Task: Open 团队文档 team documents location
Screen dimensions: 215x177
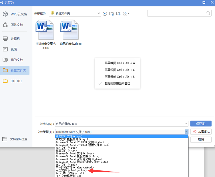Action: (x=13, y=25)
